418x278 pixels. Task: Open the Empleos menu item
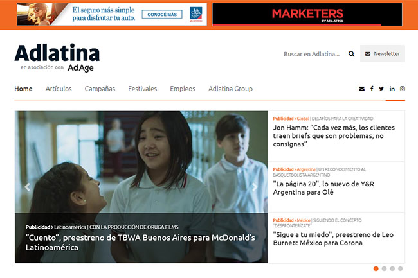(x=183, y=89)
